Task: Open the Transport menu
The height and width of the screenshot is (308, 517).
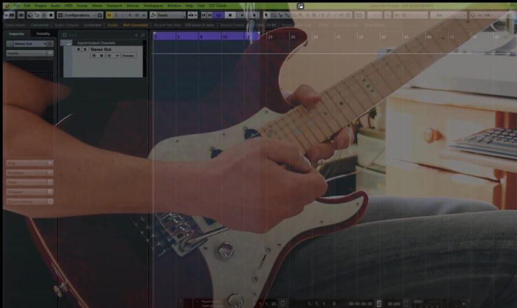Action: pyautogui.click(x=114, y=6)
